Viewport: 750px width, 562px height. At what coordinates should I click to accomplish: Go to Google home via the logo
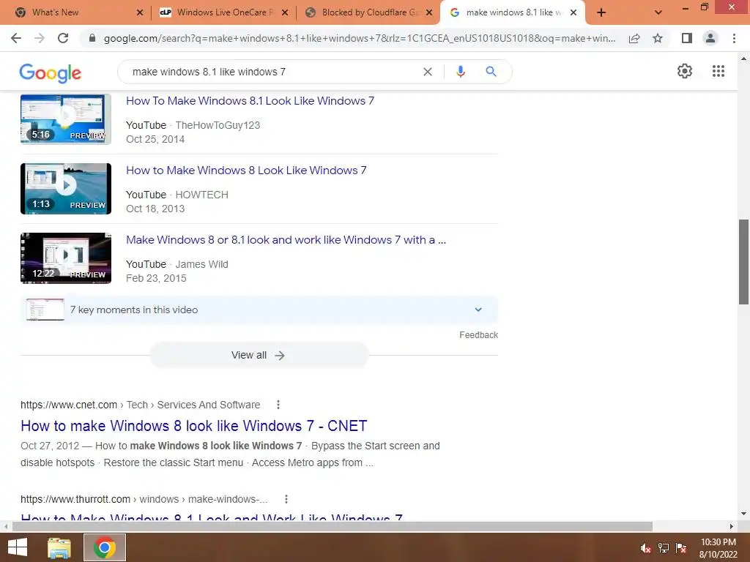click(51, 72)
